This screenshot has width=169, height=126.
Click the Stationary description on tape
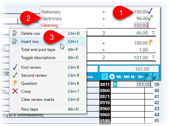click(x=51, y=12)
